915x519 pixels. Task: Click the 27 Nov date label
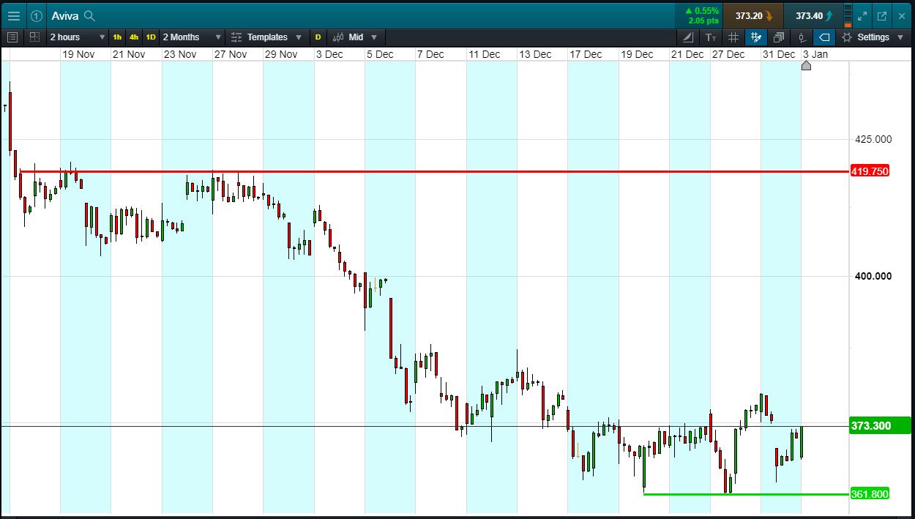tap(230, 54)
